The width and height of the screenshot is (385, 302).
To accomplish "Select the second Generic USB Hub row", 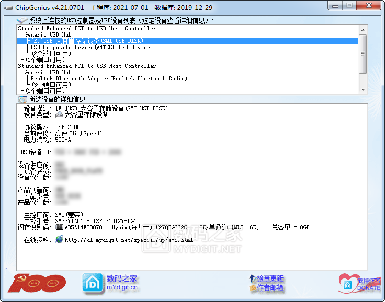I will coord(48,73).
